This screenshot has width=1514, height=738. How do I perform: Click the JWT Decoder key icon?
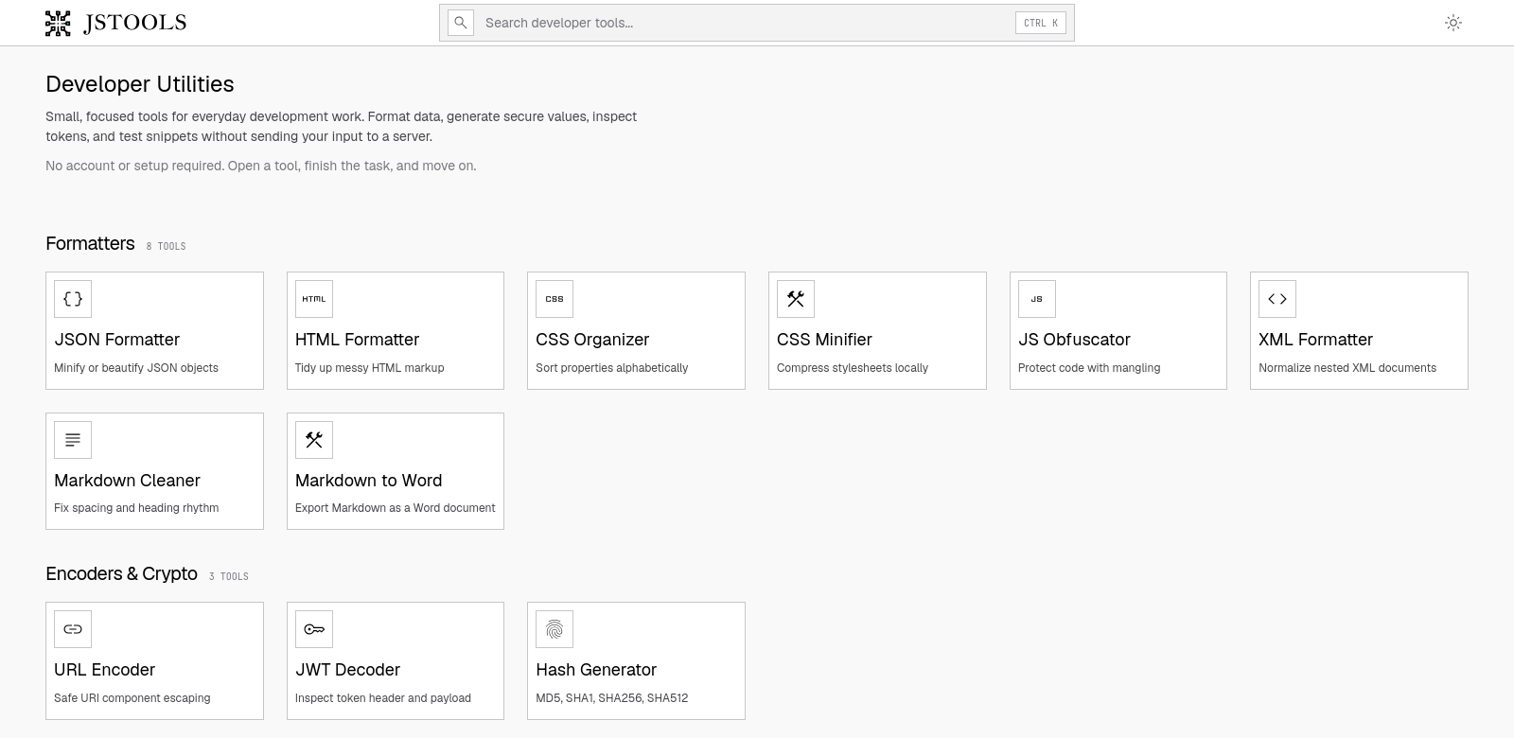pyautogui.click(x=314, y=629)
